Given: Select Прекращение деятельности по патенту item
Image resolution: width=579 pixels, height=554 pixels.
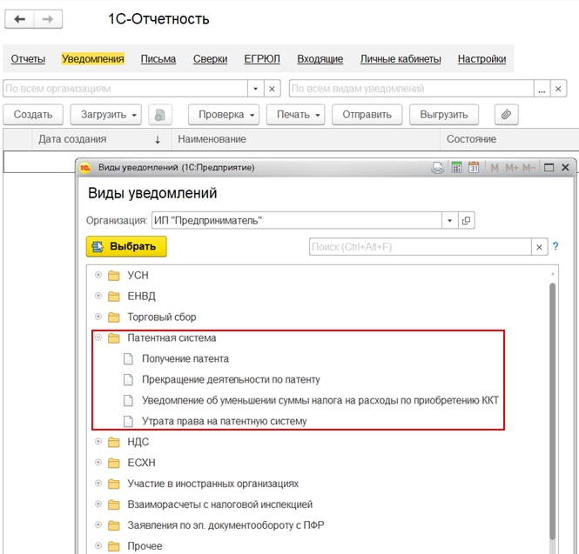Looking at the screenshot, I should pos(231,379).
